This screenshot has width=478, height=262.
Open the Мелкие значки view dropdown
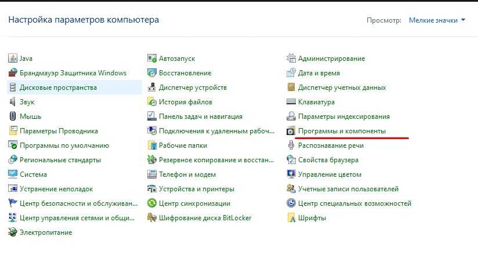pyautogui.click(x=437, y=20)
